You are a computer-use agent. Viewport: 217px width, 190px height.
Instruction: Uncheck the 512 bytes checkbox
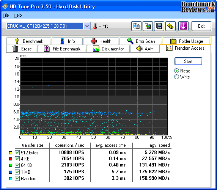coord(17,152)
